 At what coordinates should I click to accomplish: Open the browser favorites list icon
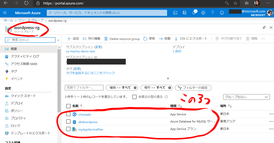point(247,3)
